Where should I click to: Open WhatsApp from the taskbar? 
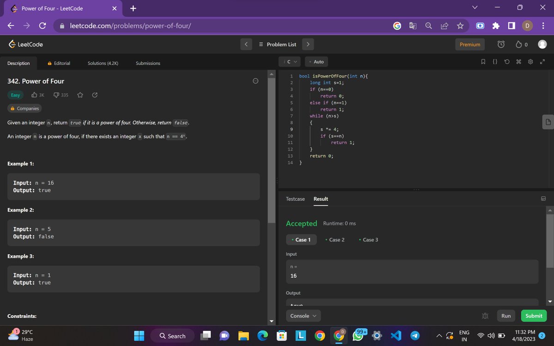[x=359, y=336]
